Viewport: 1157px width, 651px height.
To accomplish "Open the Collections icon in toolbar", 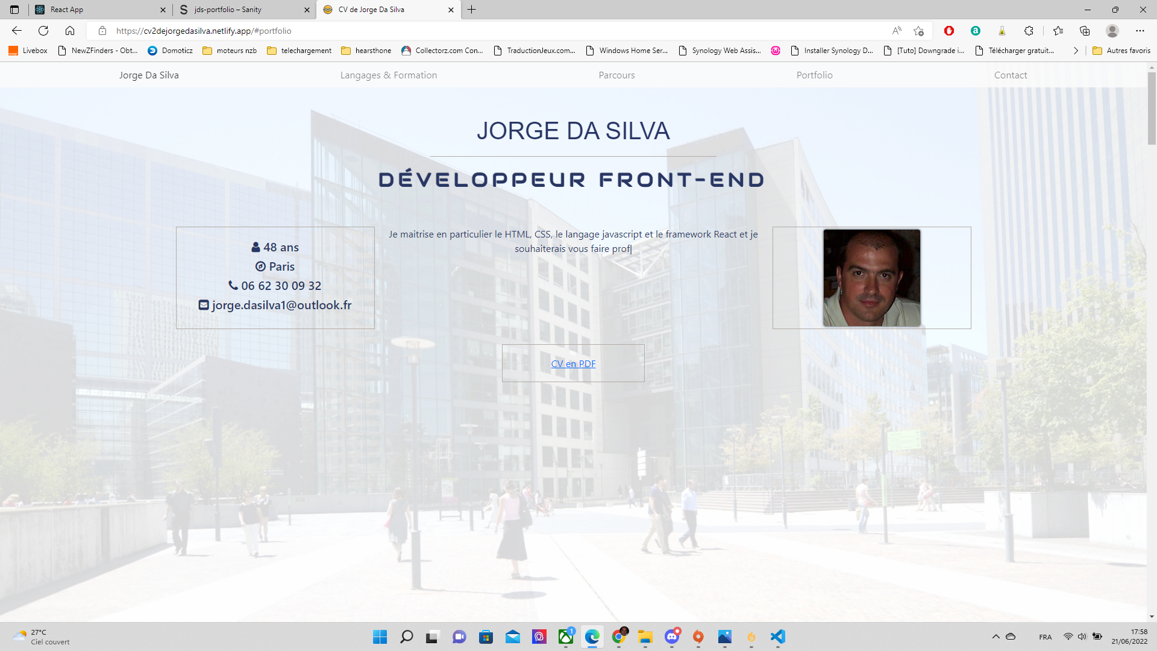I will [1085, 31].
